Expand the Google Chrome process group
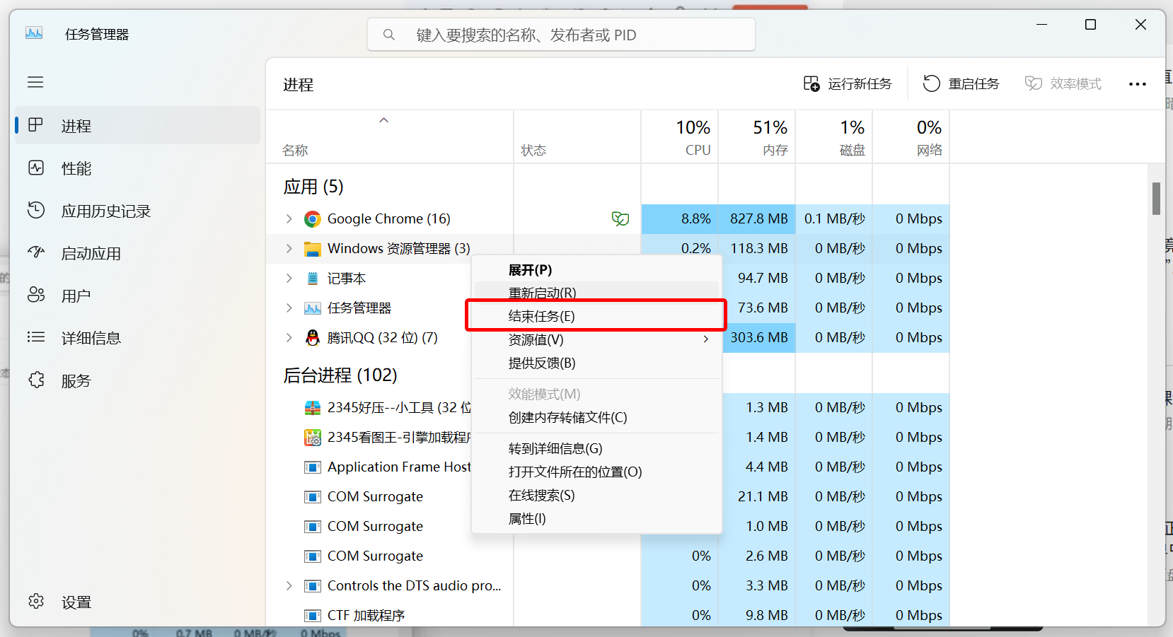 pos(289,218)
